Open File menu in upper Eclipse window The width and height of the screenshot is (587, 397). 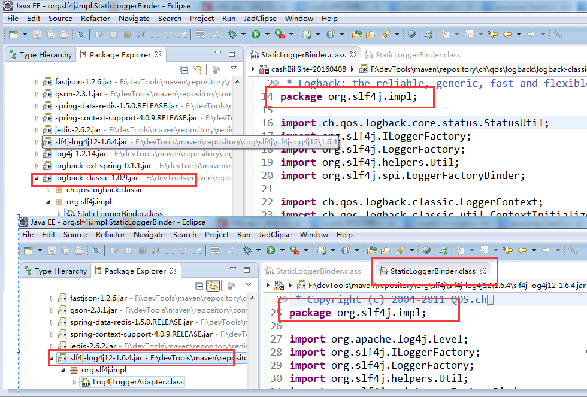13,19
